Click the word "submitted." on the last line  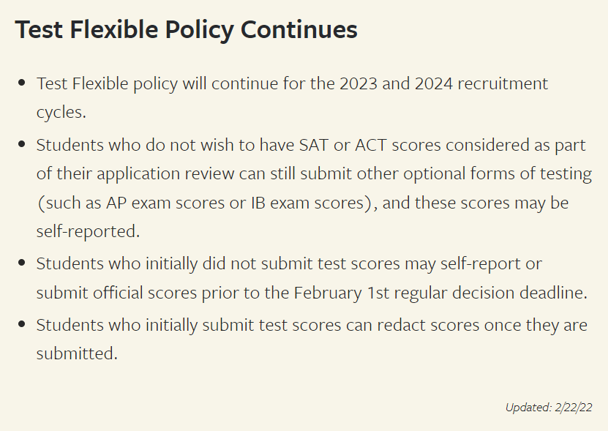[76, 353]
